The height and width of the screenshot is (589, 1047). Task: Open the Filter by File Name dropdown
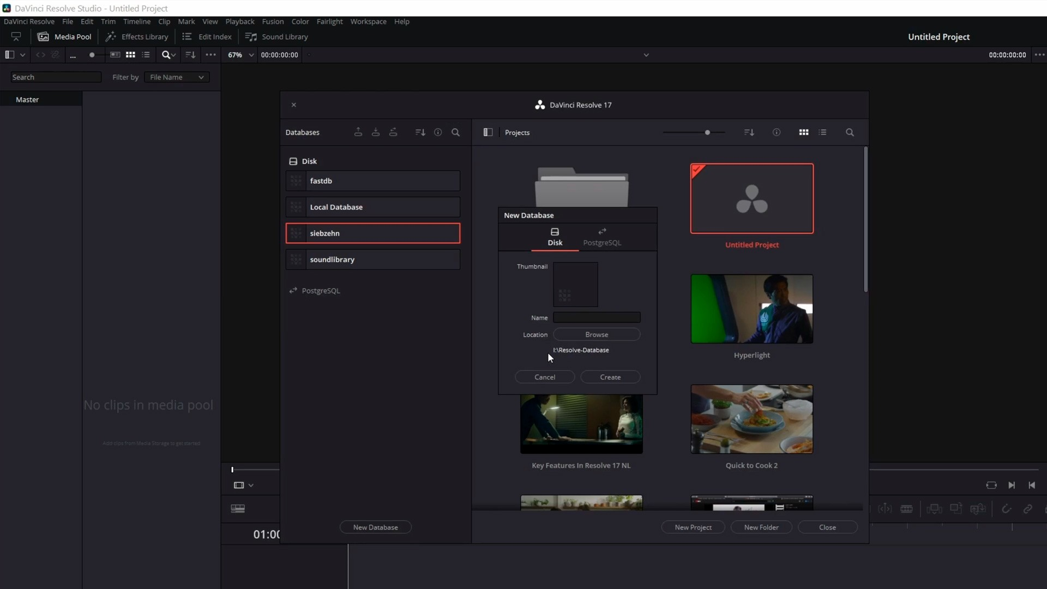pos(177,77)
